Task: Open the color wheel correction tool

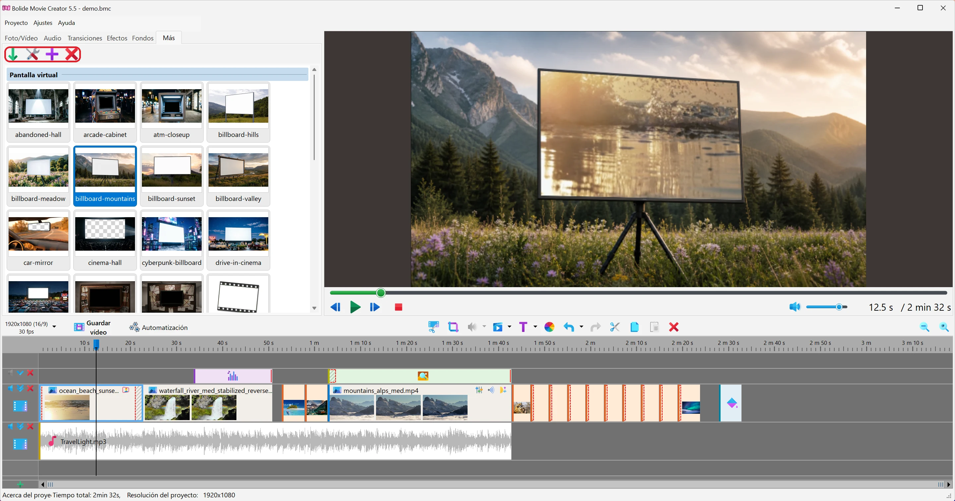Action: pyautogui.click(x=549, y=327)
